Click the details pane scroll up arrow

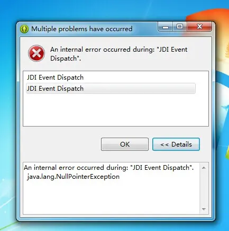(x=204, y=168)
